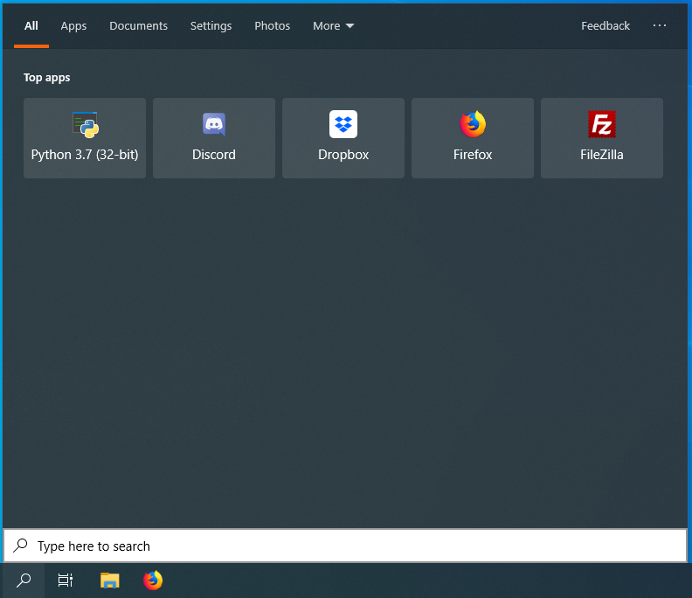The height and width of the screenshot is (598, 692).
Task: Open the Dropbox app tile
Action: [x=343, y=138]
